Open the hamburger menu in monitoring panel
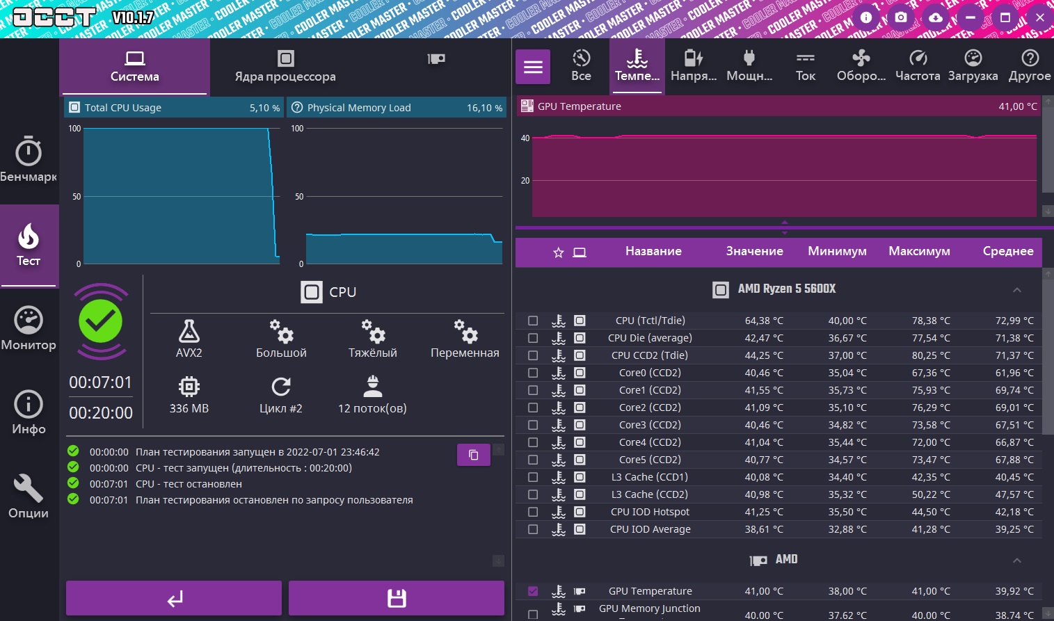Image resolution: width=1054 pixels, height=621 pixels. click(533, 67)
